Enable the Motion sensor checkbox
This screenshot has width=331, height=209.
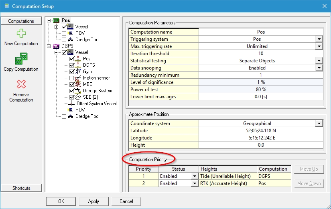(72, 78)
